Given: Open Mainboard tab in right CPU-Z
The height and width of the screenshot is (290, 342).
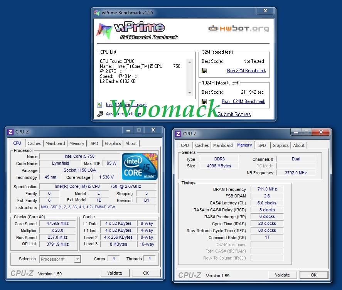Looking at the screenshot, I should pyautogui.click(x=223, y=145).
